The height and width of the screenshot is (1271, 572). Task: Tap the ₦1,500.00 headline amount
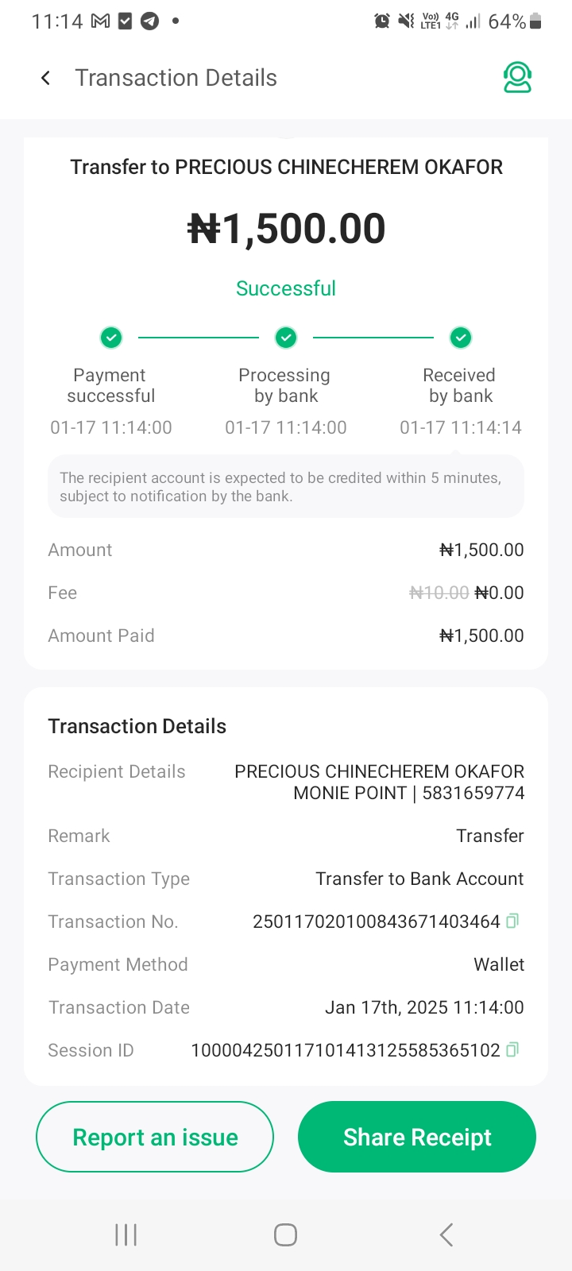pyautogui.click(x=286, y=229)
